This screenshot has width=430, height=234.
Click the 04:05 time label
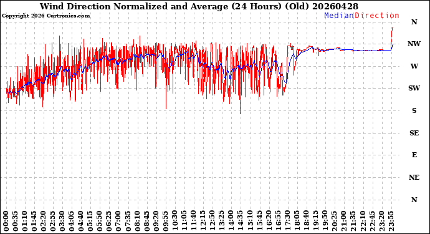72,221
